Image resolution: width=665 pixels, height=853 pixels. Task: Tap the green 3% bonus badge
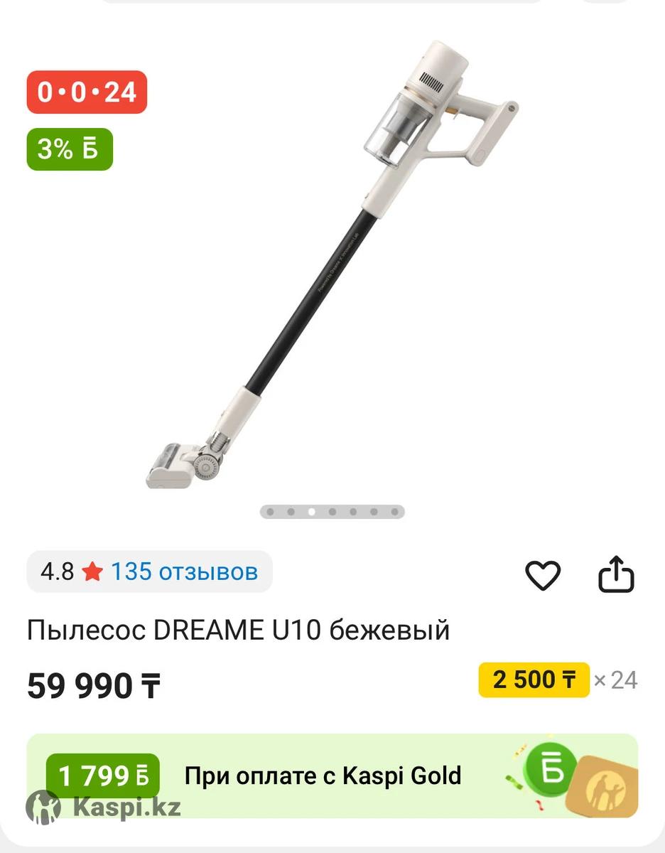click(70, 149)
